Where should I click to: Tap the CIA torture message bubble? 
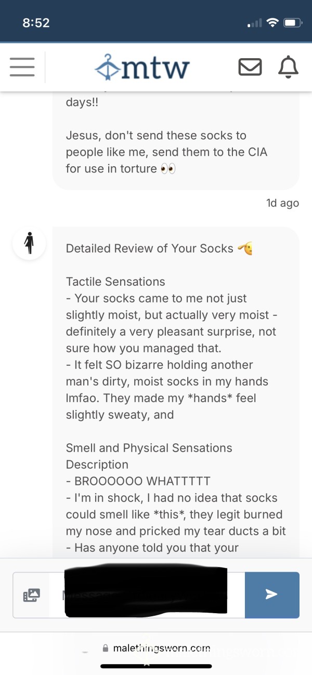coord(176,141)
